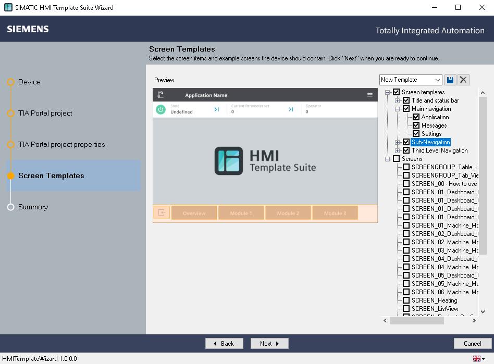Viewport: 494px width, 364px height.
Task: Click horizontal scrollbar thumb below tree
Action: 417,321
